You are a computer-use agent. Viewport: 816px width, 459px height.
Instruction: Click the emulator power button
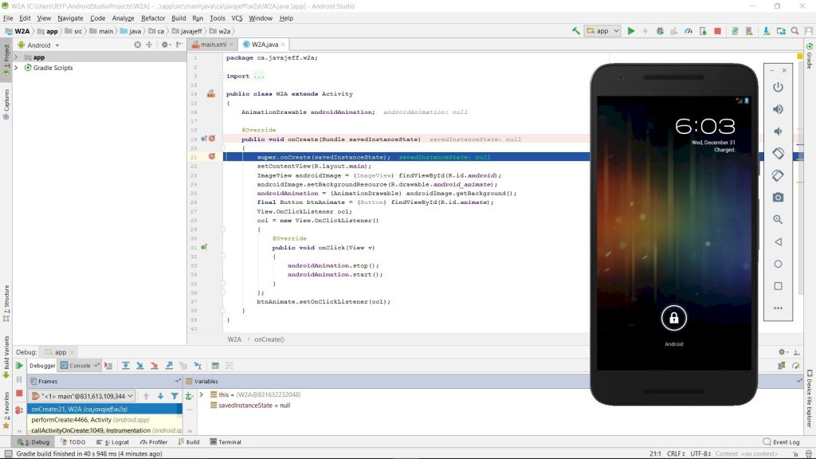778,88
